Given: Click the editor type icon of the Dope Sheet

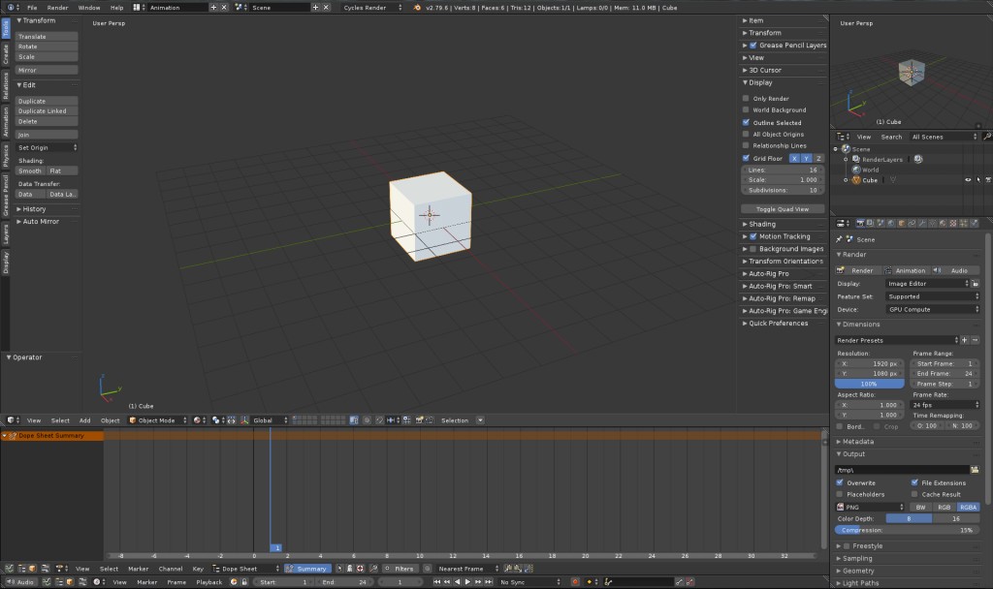Looking at the screenshot, I should (x=9, y=569).
